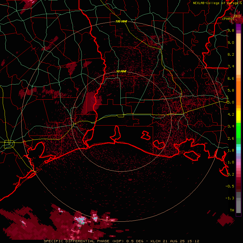Click the yellow highway loop around the city

coord(9,144)
